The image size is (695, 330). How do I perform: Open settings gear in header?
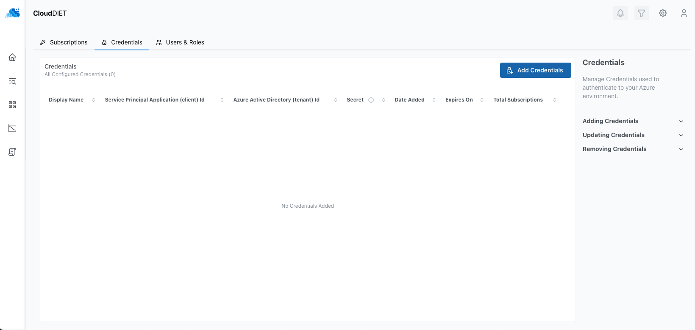click(x=663, y=13)
